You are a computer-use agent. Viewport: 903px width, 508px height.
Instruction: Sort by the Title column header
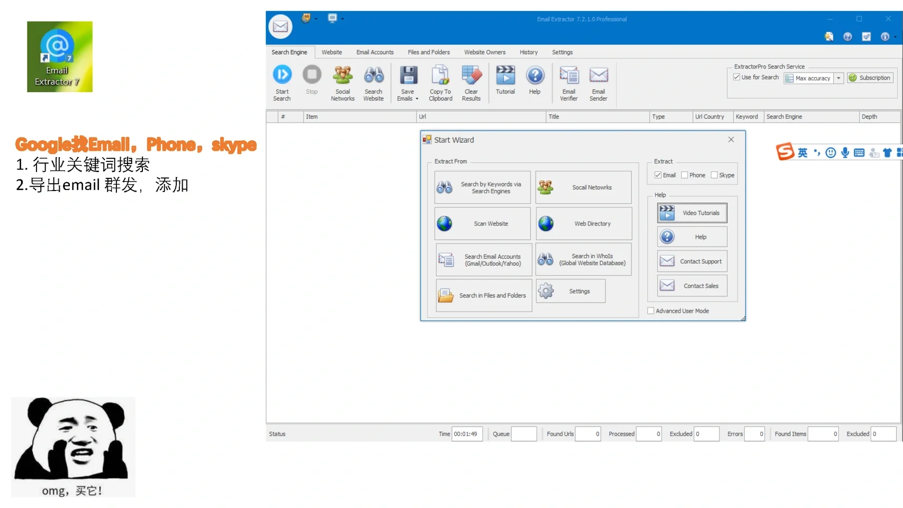point(598,116)
